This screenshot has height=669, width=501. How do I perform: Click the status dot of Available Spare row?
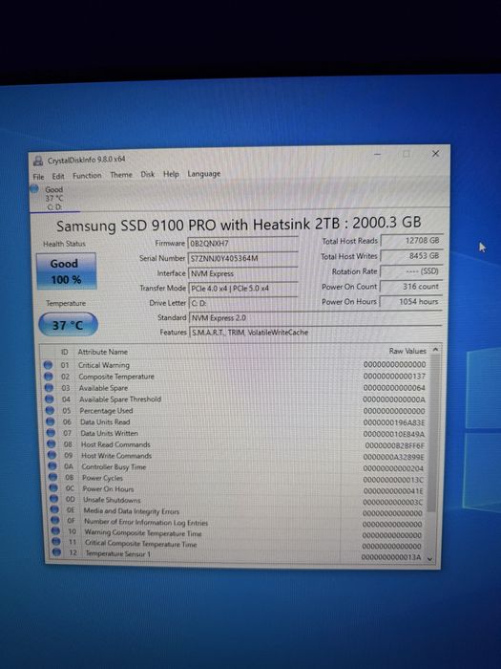(49, 388)
